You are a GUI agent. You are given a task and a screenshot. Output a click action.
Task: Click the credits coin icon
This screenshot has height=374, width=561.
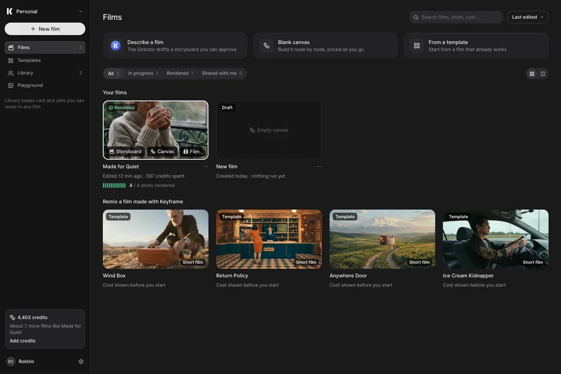pyautogui.click(x=12, y=317)
